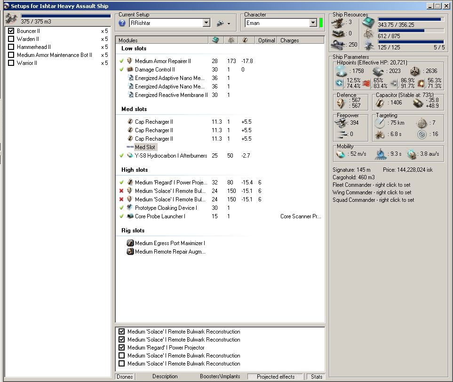Viewport: 453px width, 382px height.
Task: Click the drone bandwidth icon in Ship Resources
Action: pos(369,45)
